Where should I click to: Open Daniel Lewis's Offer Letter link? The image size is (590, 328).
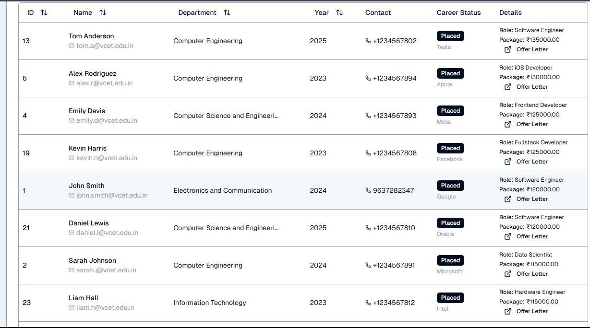tap(531, 236)
